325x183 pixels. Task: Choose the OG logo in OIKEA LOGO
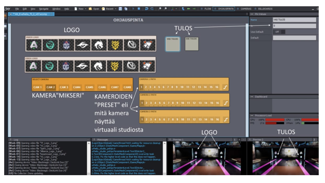tap(65, 66)
